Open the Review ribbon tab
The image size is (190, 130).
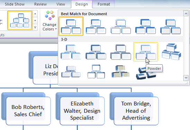40,4
